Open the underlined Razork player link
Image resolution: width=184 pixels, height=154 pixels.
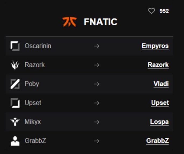click(x=158, y=65)
